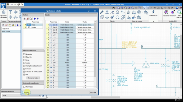183x102 pixels.
Task: Click the load flow magnifier results icon
Action: (x=139, y=17)
